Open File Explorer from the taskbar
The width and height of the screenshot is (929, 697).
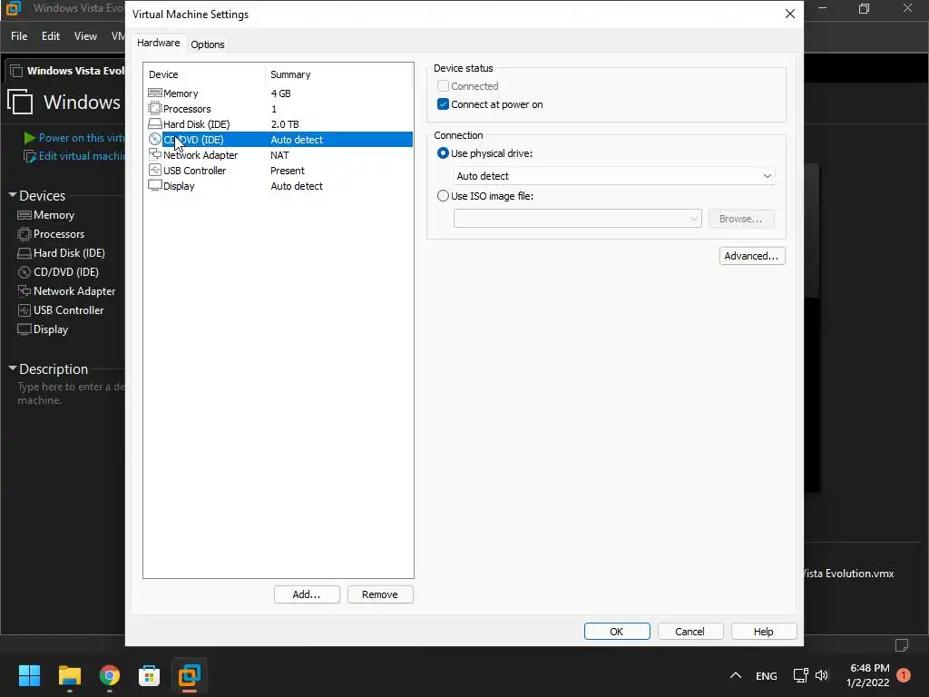tap(69, 675)
